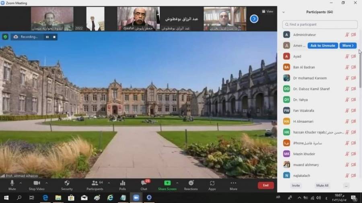Click Ban Al Badran's muted microphone icon
The height and width of the screenshot is (203, 362).
pos(347,67)
